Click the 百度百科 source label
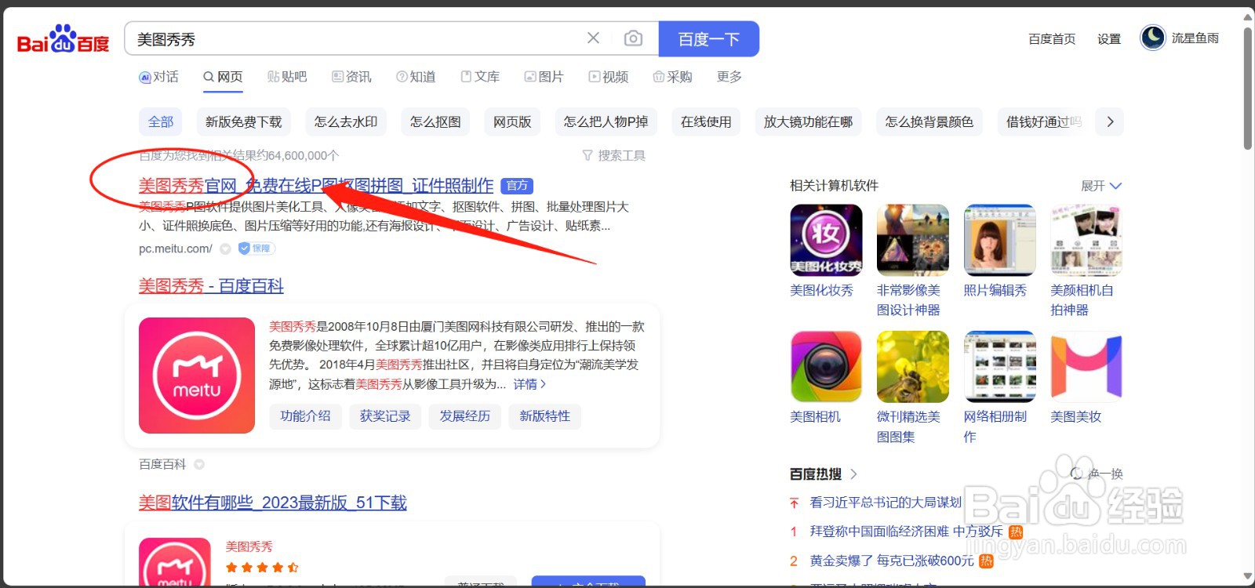This screenshot has height=588, width=1255. tap(162, 464)
